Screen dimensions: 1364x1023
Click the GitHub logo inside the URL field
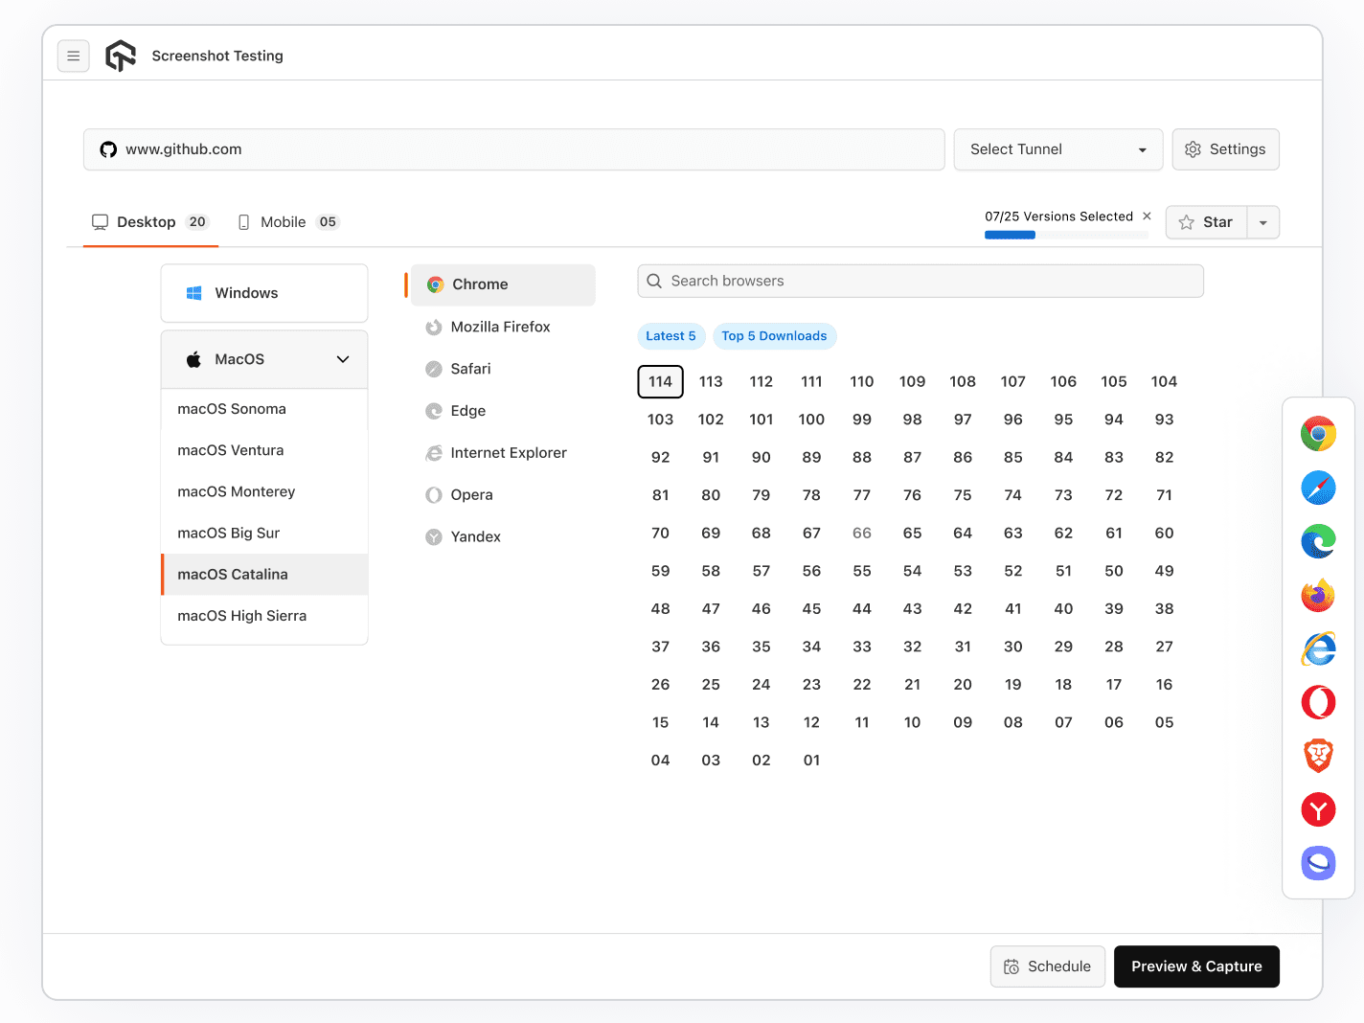(x=107, y=149)
